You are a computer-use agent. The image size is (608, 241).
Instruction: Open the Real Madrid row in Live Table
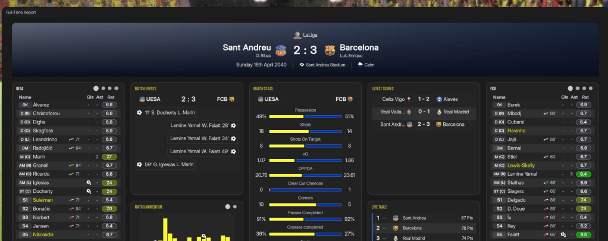tap(425, 237)
